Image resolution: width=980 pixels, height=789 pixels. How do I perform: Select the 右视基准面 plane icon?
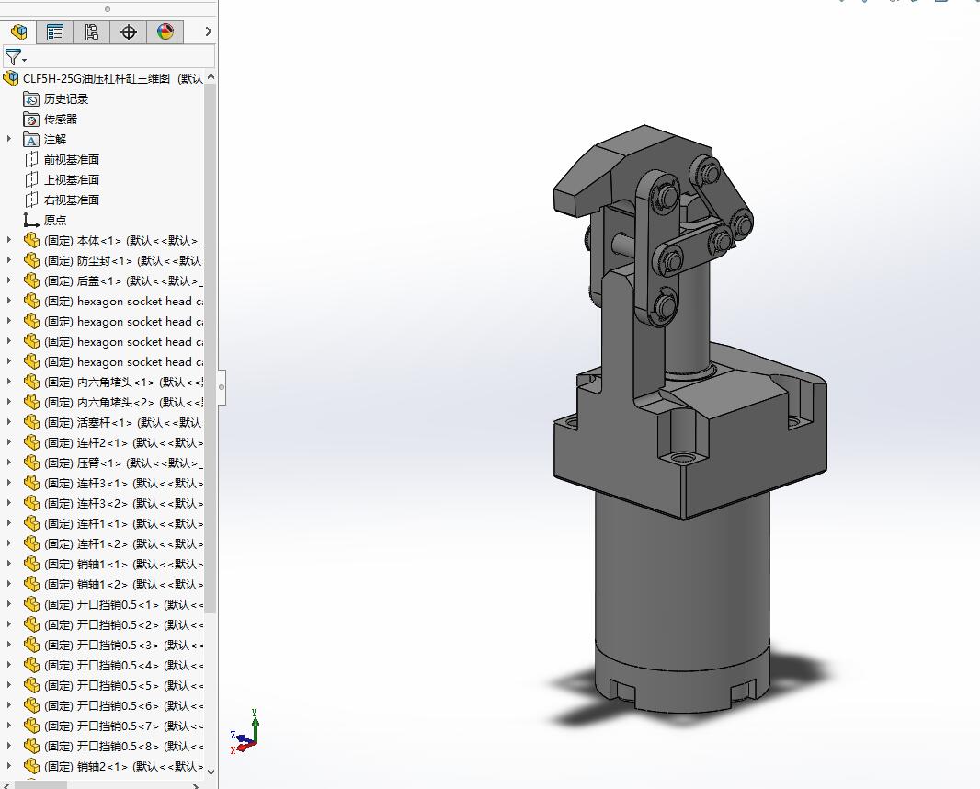30,200
